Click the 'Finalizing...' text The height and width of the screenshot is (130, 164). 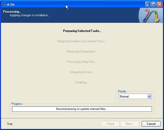(x=82, y=82)
